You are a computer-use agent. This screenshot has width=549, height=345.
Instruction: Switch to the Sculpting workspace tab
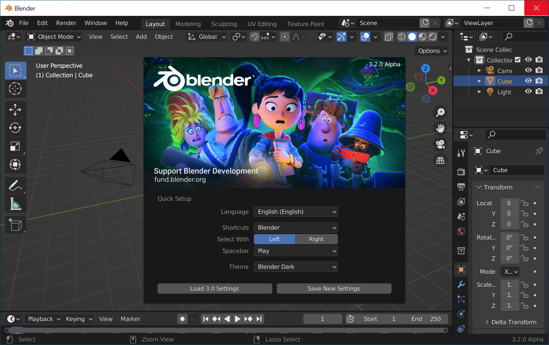coord(224,24)
